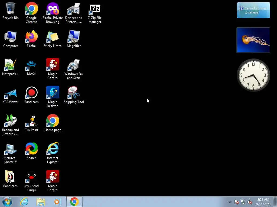Select the Firefox desktop shortcut
The image size is (277, 207).
point(31,39)
